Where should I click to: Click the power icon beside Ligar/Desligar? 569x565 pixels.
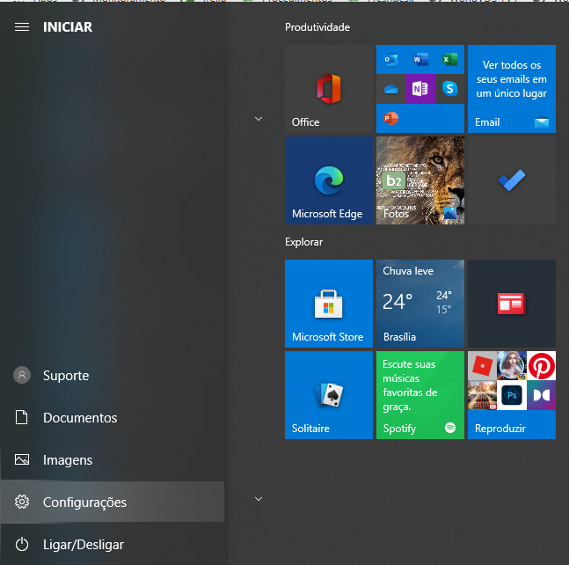(x=22, y=544)
